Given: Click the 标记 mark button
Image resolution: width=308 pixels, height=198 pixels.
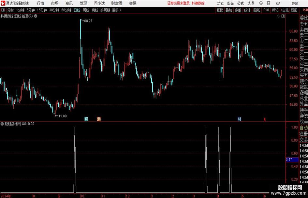Looking at the screenshot, I should pos(275,10).
